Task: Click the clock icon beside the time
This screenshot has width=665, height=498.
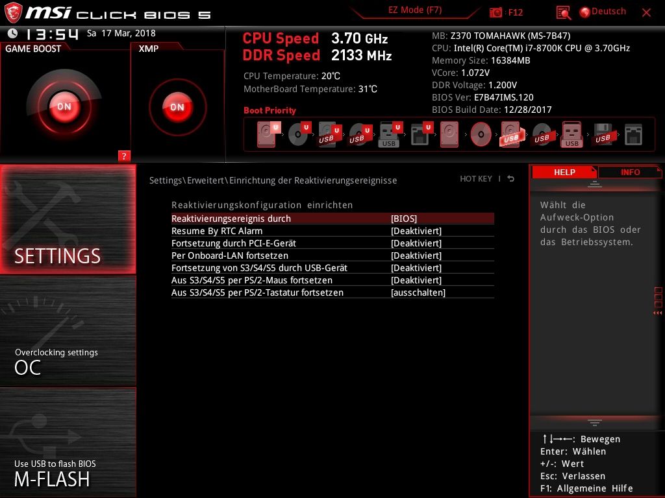Action: [x=13, y=33]
